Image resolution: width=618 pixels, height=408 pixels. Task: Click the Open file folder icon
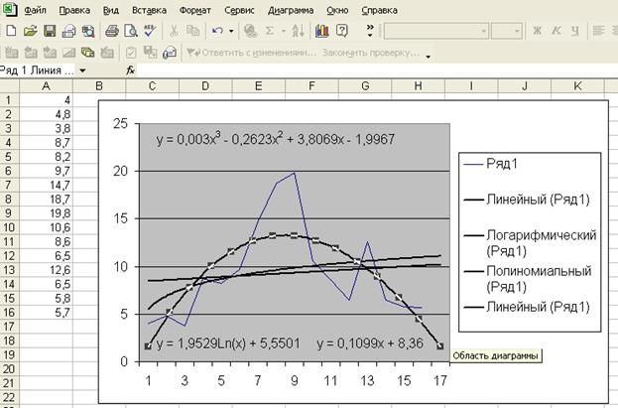tap(29, 31)
